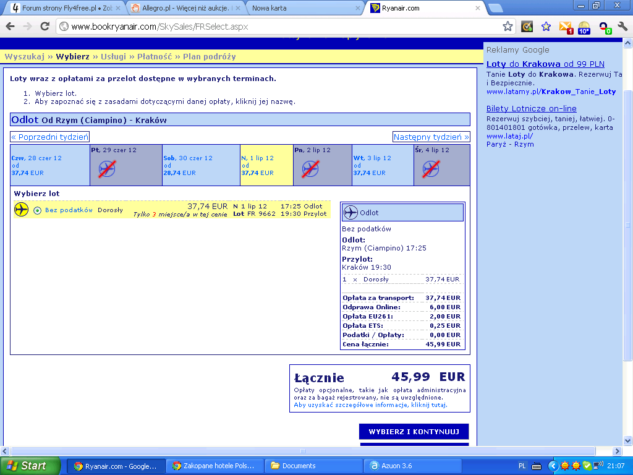This screenshot has height=475, width=633.
Task: Bookmark this page with the star icon
Action: pos(508,27)
